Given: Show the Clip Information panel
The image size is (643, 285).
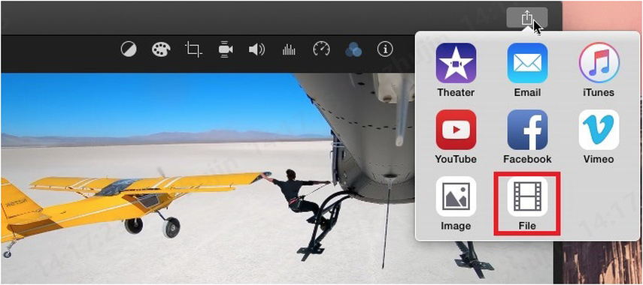Looking at the screenshot, I should pyautogui.click(x=384, y=49).
